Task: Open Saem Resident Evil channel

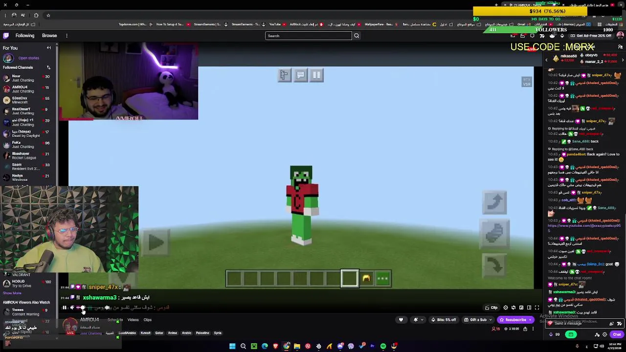Action: click(x=27, y=166)
